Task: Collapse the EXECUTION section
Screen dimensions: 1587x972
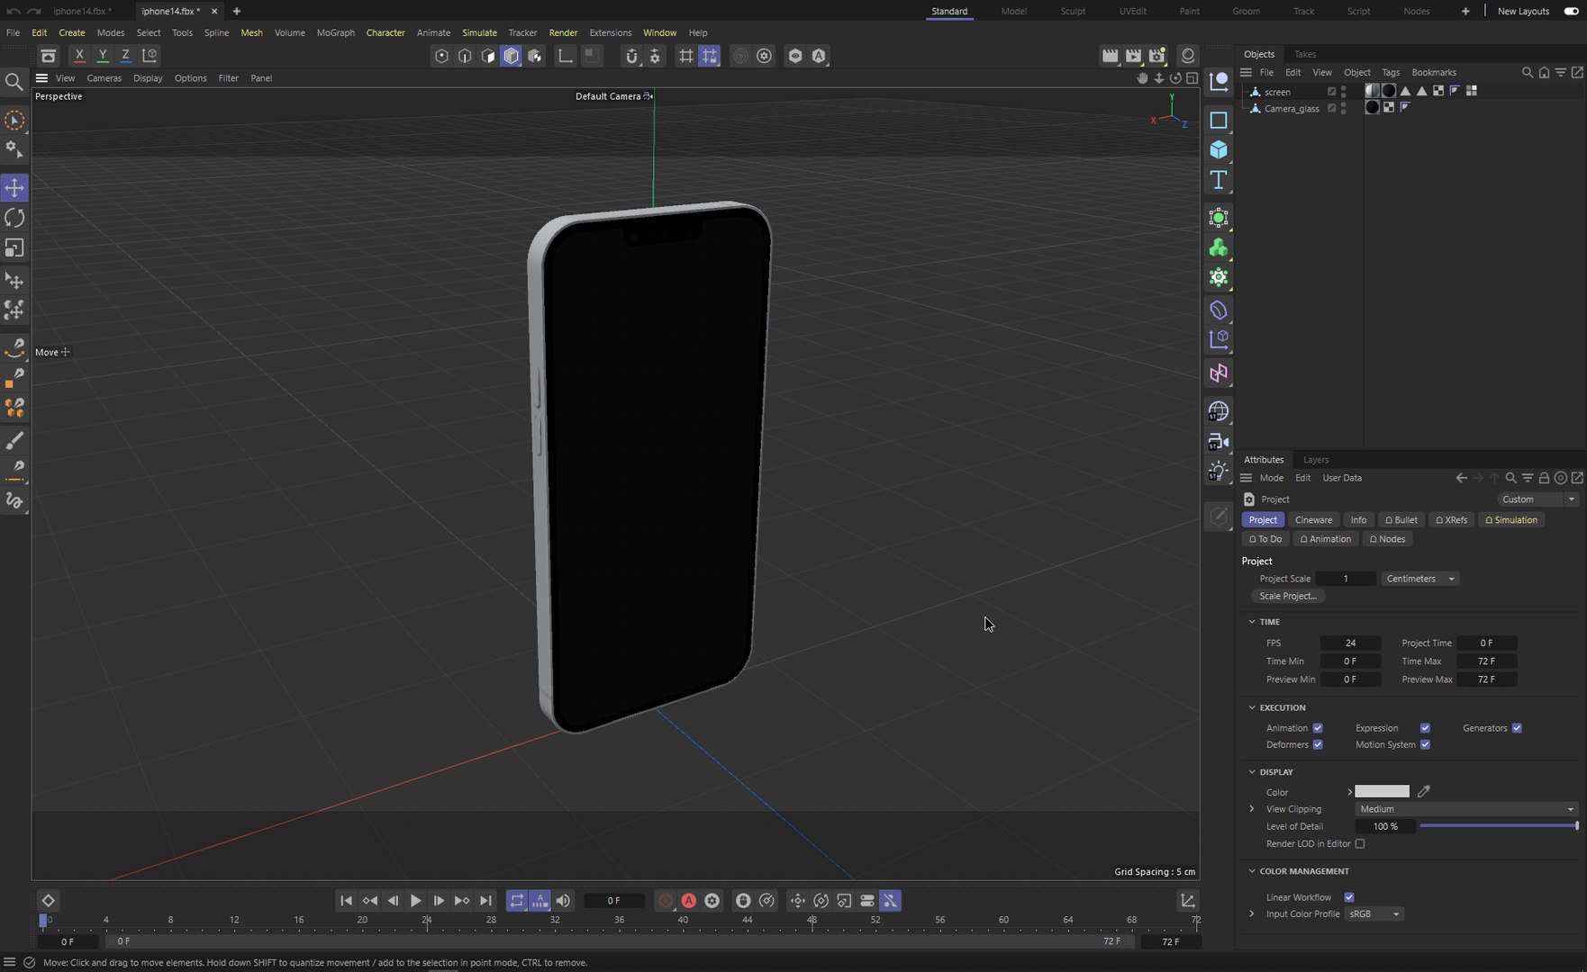Action: (x=1252, y=707)
